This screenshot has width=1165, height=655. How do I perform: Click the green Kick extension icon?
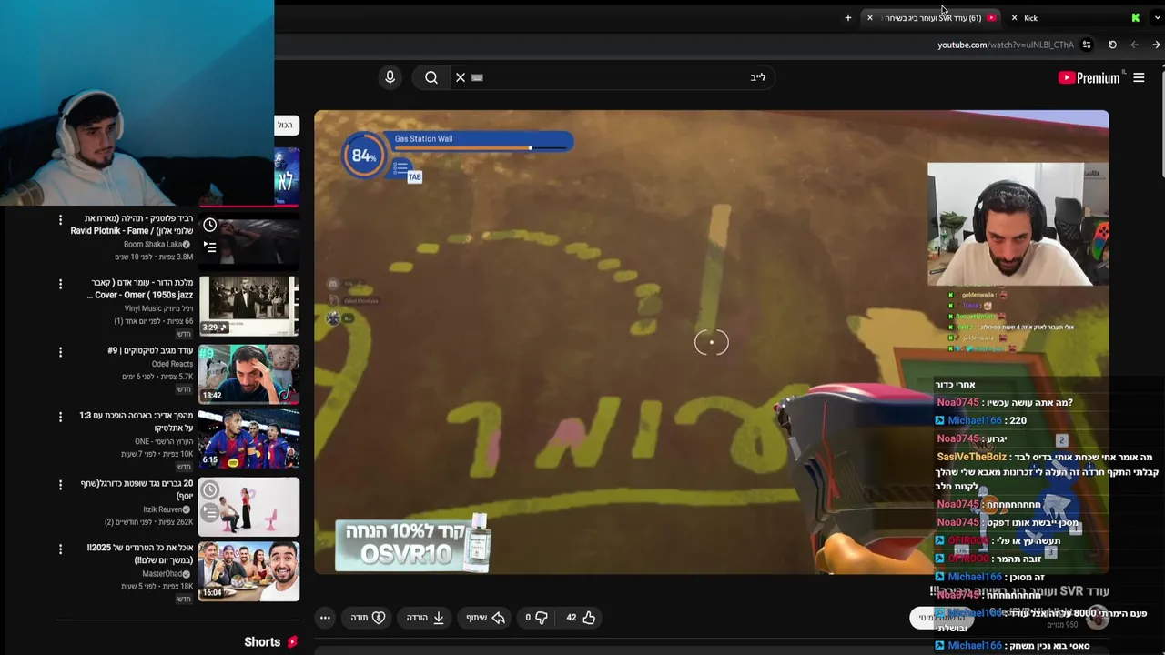click(x=1136, y=18)
